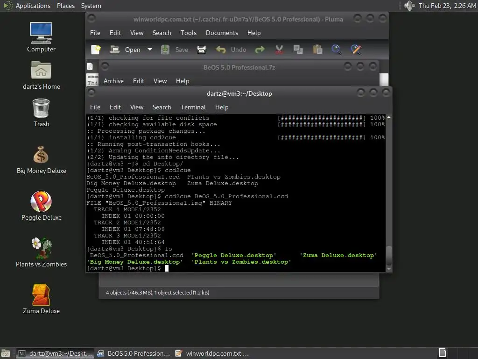Screen dimensions: 478x359
Task: Open Pluma's Edit menu
Action: point(115,33)
